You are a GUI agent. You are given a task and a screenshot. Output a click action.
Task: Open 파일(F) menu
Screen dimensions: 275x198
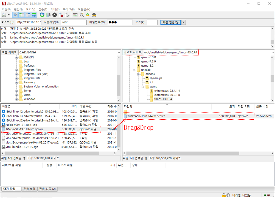pos(6,9)
